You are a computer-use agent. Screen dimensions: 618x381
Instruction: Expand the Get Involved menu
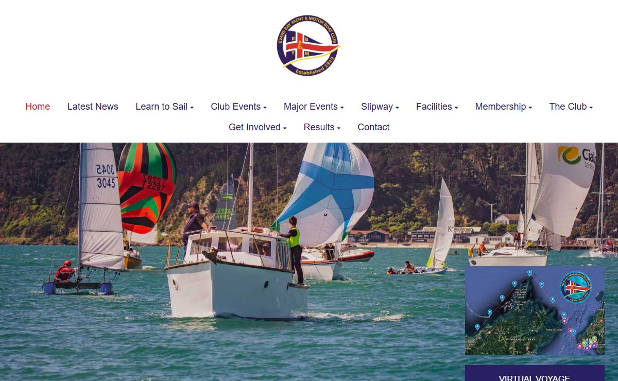coord(257,127)
